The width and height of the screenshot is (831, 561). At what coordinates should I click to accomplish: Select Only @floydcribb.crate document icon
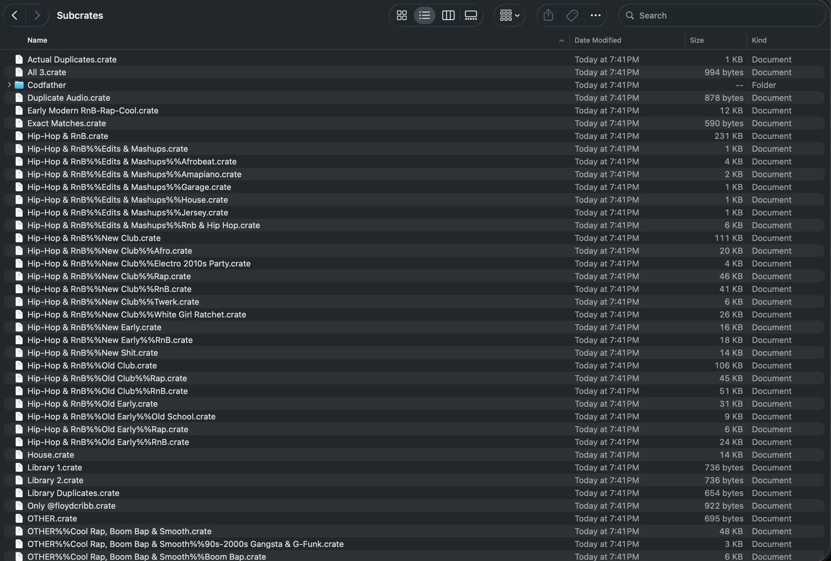tap(19, 506)
